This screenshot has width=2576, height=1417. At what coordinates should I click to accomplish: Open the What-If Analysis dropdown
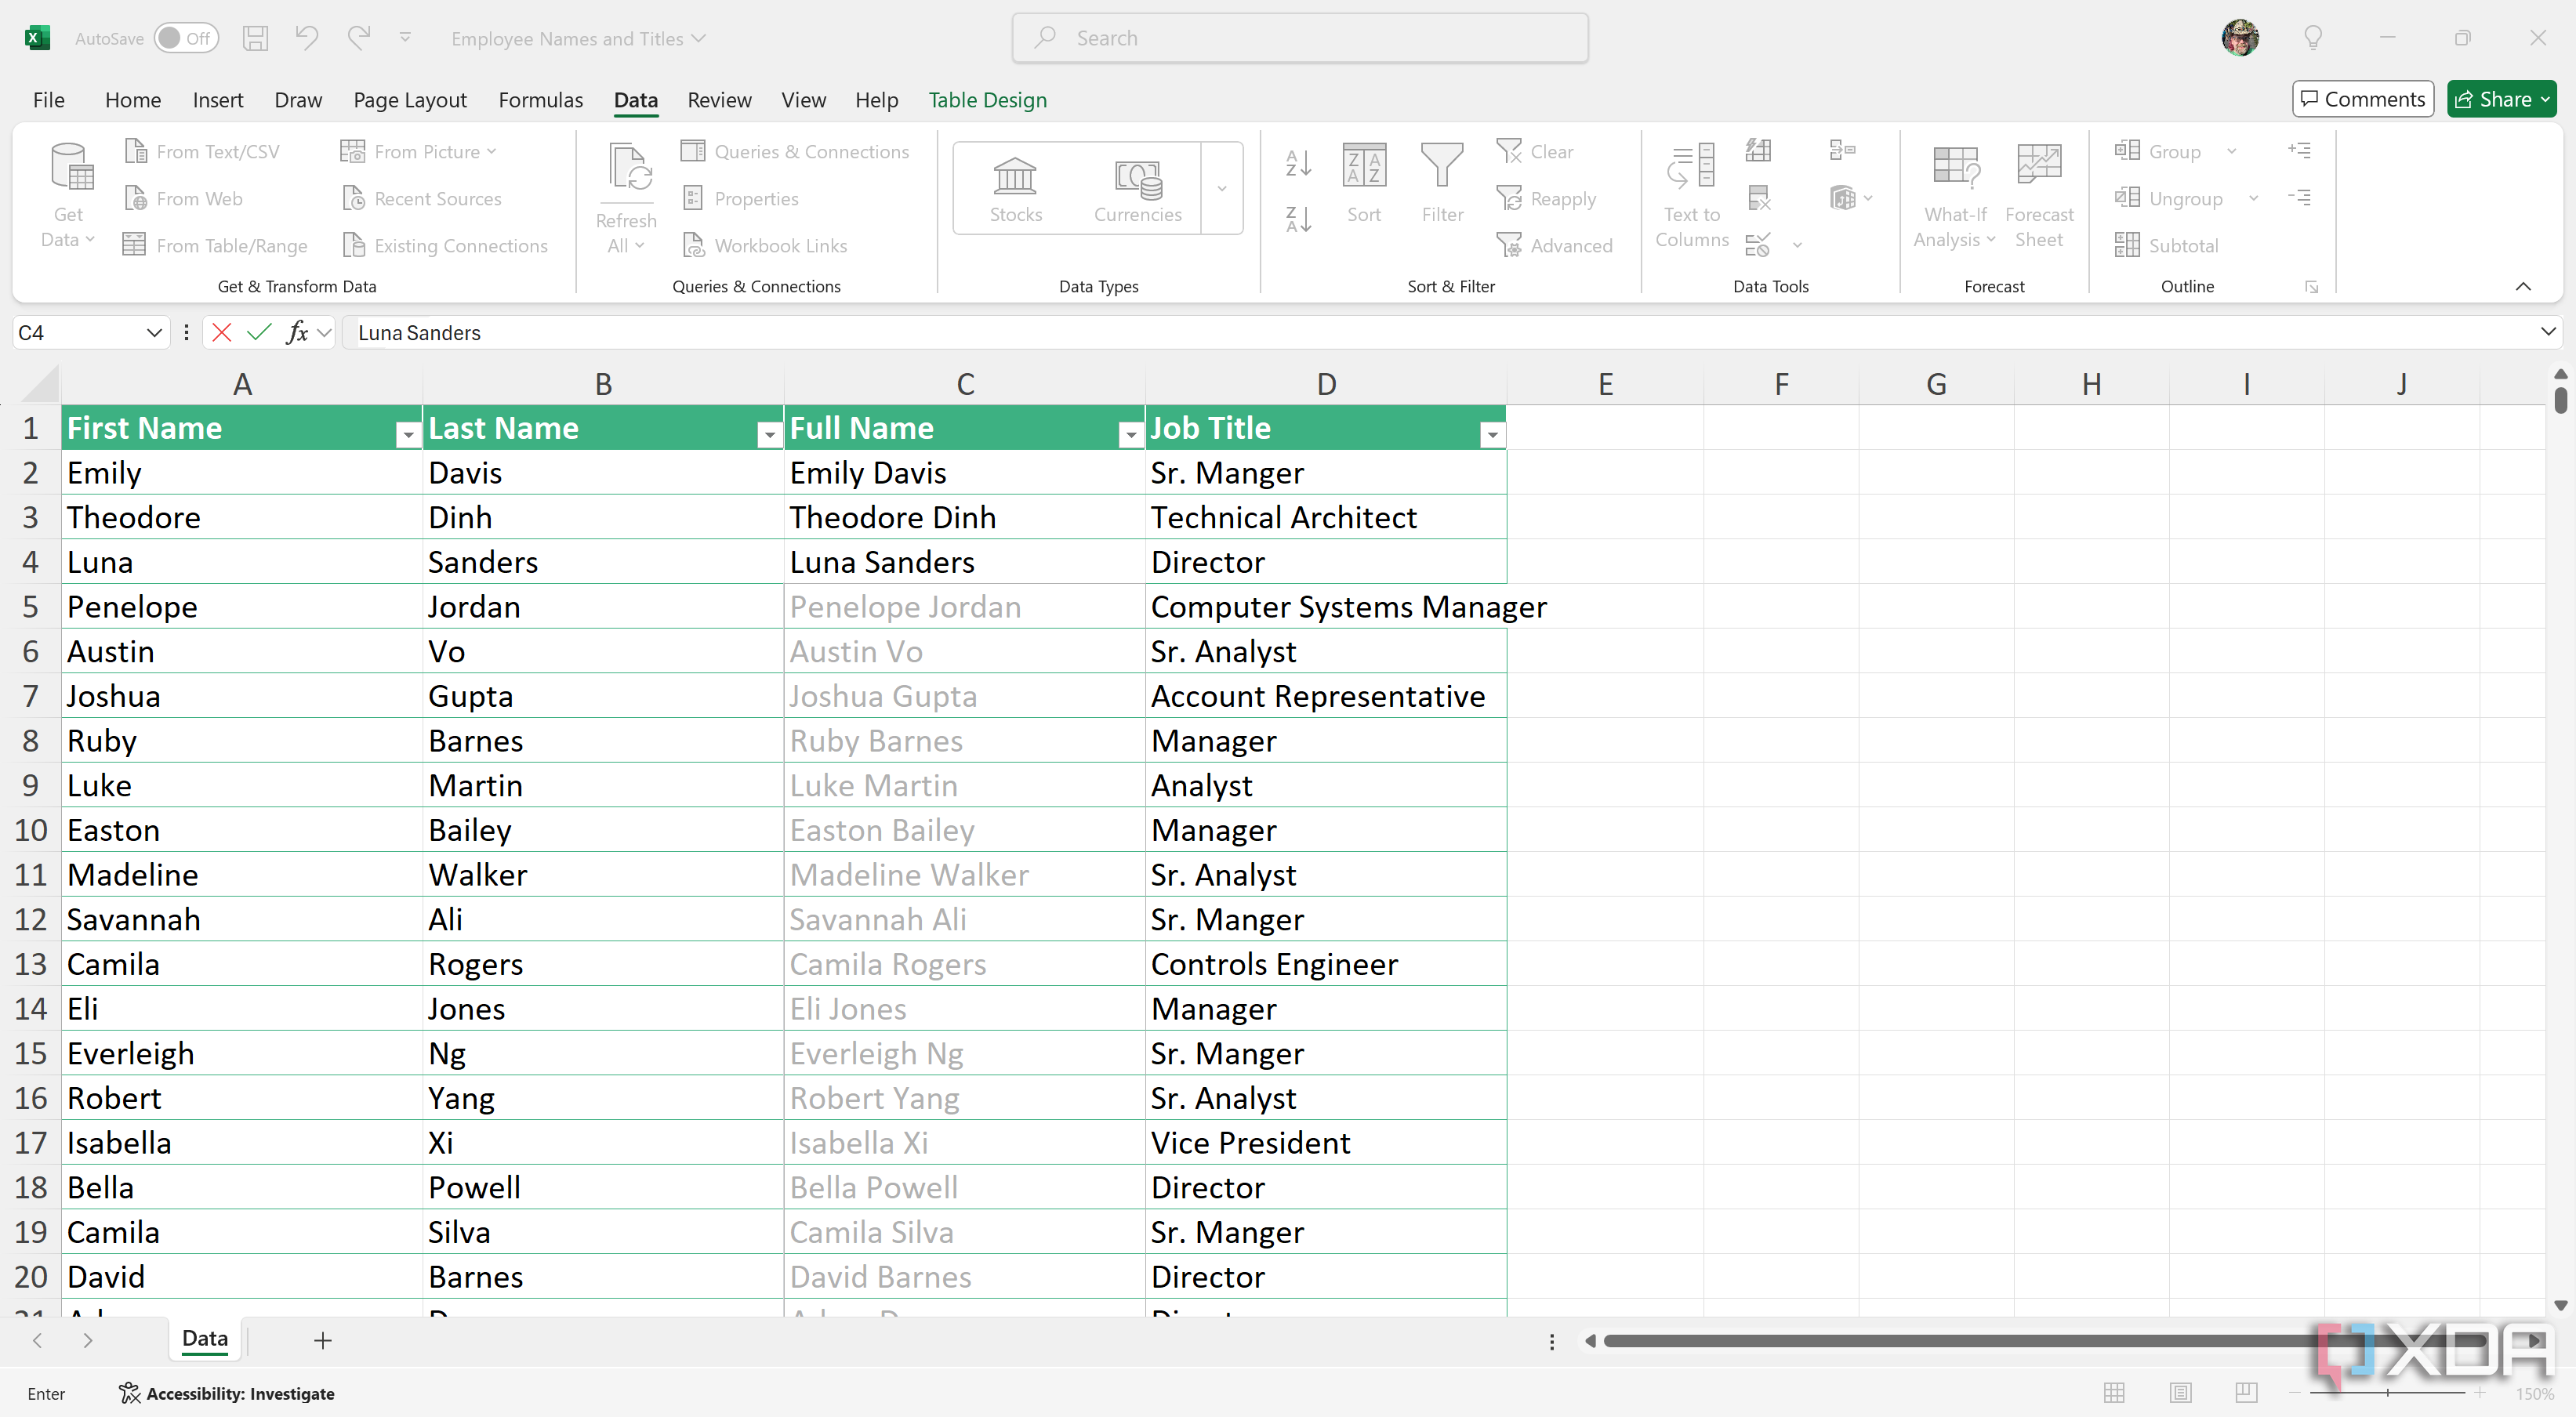pyautogui.click(x=1954, y=195)
